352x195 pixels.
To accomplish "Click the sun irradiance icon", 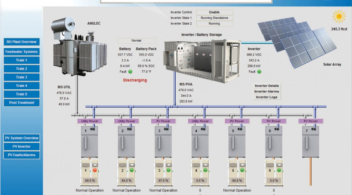I will [x=338, y=17].
